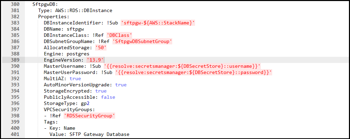The image size is (350, 139).
Task: Click the 'SftpgwDBSubnetGroup' reference string
Action: coord(142,41)
